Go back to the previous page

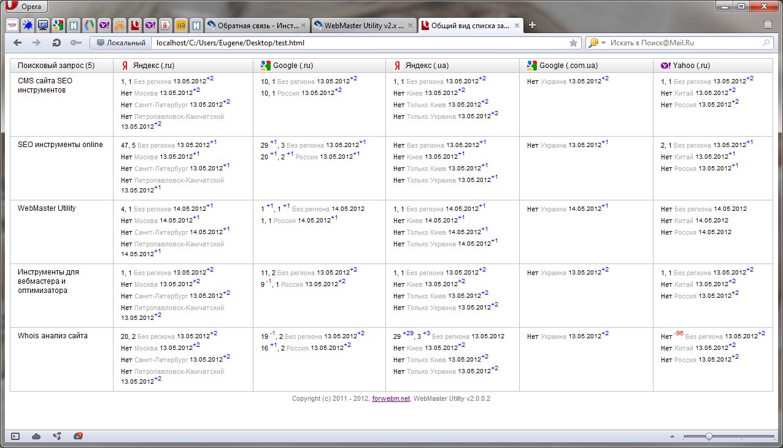(17, 43)
